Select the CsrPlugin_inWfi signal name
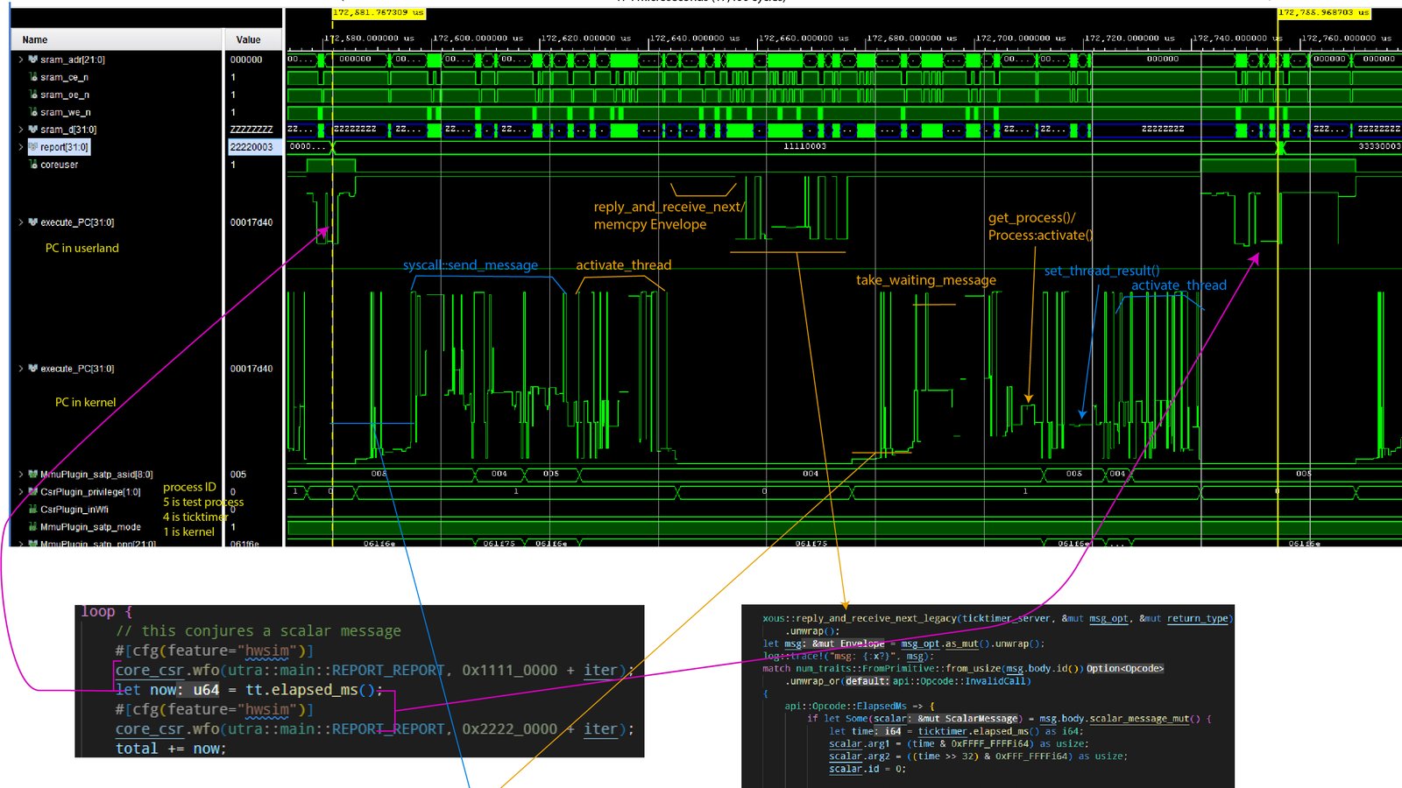Viewport: 1402px width, 788px height. 74,510
